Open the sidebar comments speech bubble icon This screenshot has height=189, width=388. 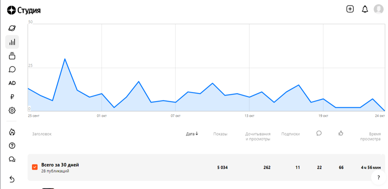click(x=12, y=69)
